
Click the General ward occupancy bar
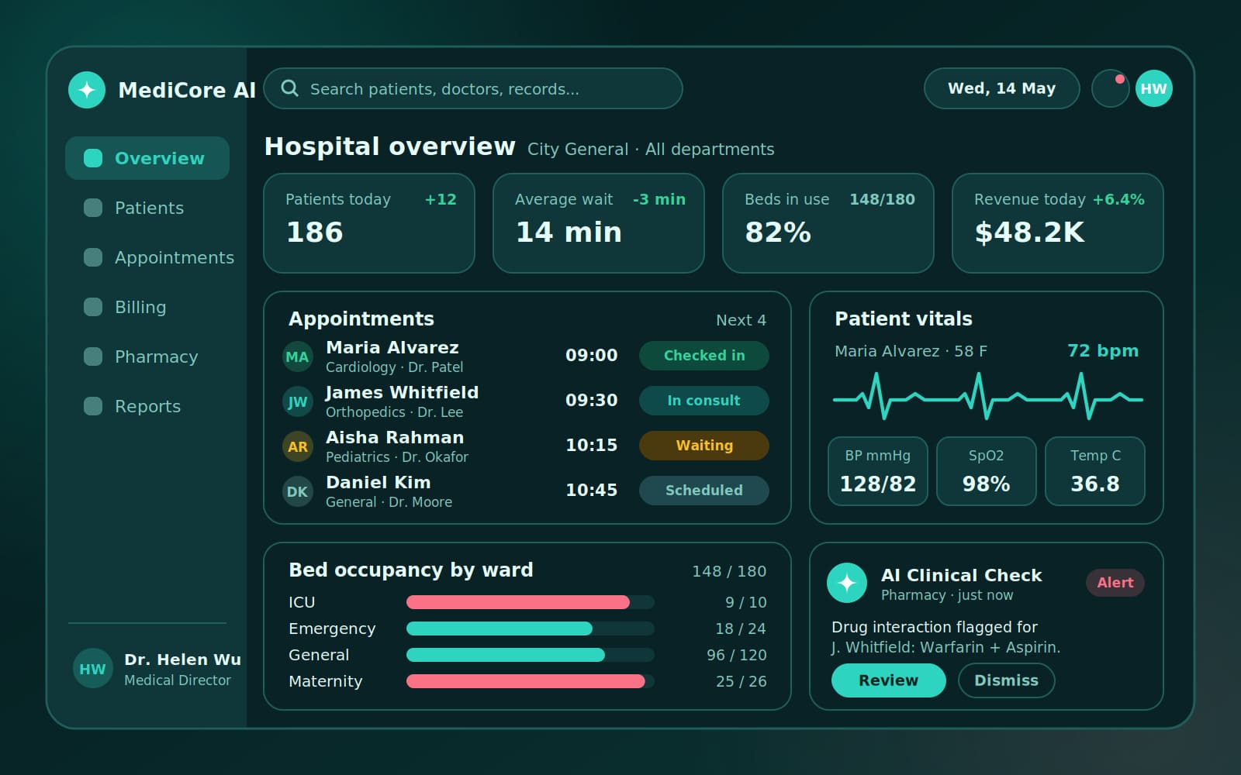click(531, 655)
